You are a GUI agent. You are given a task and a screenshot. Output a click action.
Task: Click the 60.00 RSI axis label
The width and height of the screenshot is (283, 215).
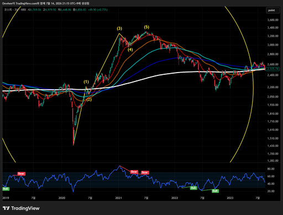point(271,176)
